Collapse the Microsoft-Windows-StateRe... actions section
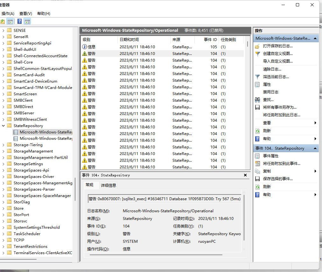Viewport: 322px width, 272px height. [x=315, y=38]
